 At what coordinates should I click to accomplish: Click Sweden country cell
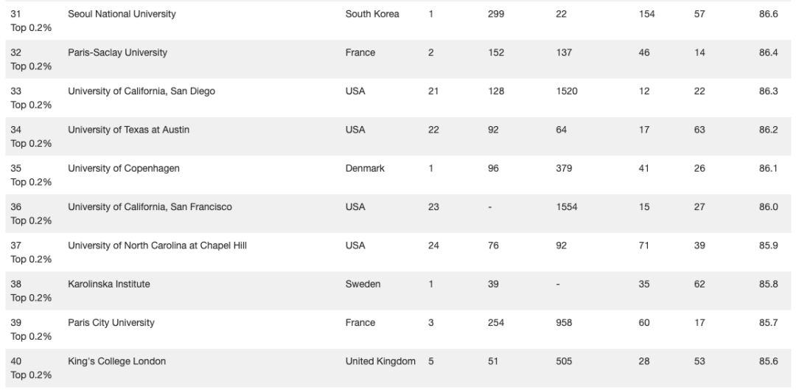point(363,285)
